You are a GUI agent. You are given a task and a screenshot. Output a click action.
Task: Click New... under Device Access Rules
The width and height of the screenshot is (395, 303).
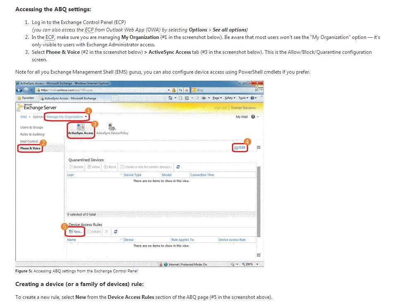point(76,231)
